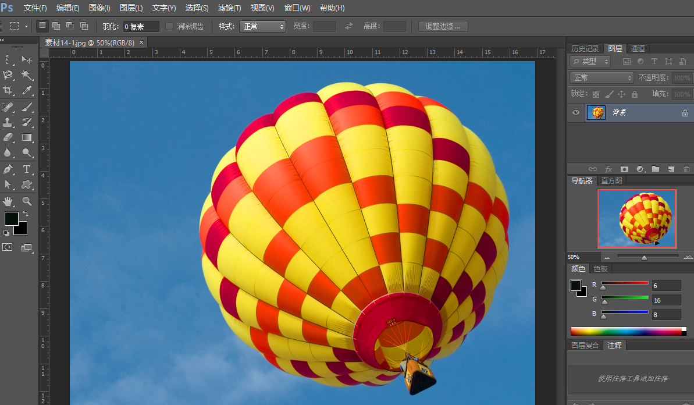Select the Eraser tool
The width and height of the screenshot is (694, 405).
(x=8, y=137)
